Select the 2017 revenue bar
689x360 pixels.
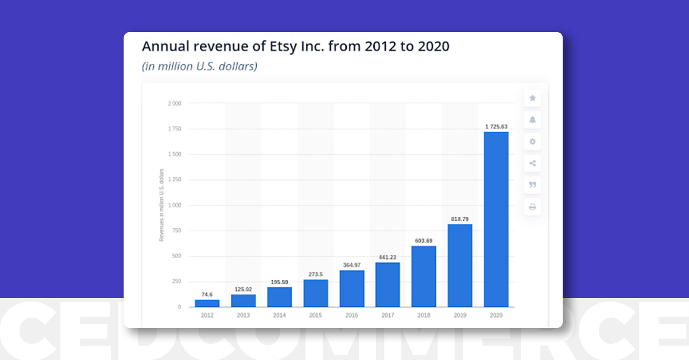point(388,285)
